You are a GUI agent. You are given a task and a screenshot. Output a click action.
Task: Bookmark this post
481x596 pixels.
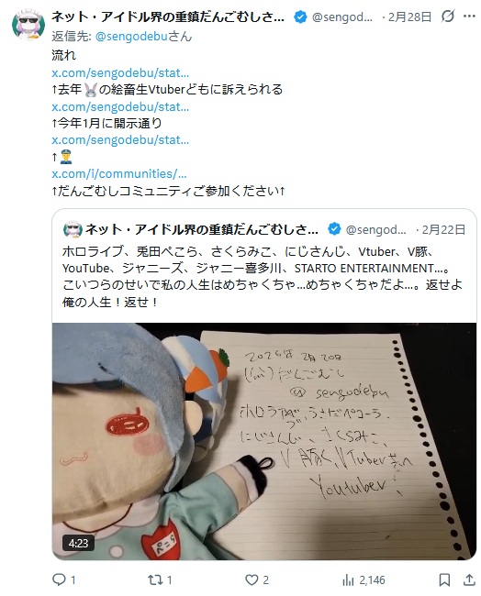[x=444, y=579]
